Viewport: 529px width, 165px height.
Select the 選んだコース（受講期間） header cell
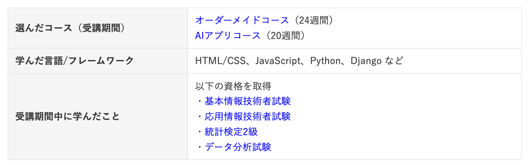tap(98, 28)
